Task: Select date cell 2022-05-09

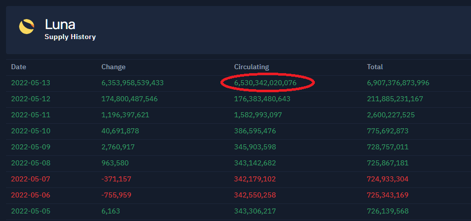Action: pos(31,147)
